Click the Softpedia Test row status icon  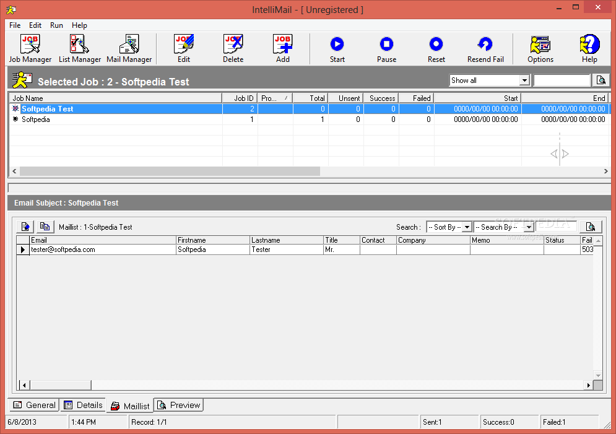click(x=15, y=108)
